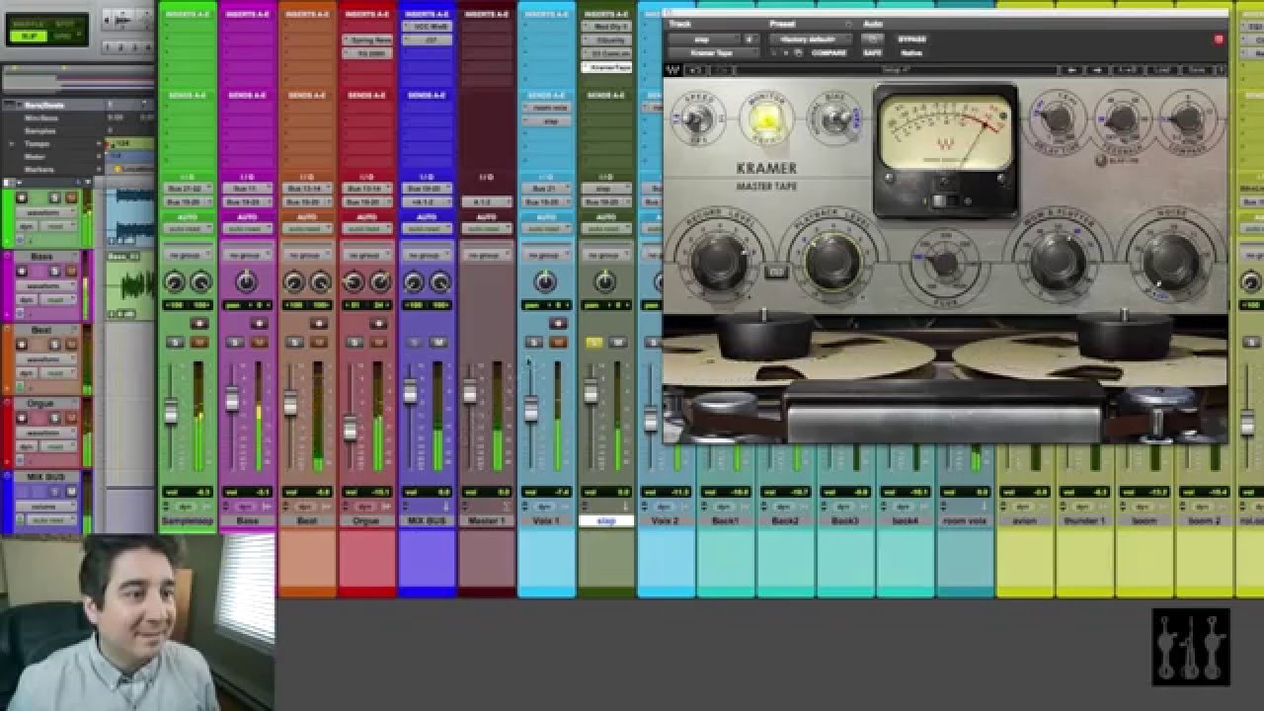Click the Compare button in the plugin header

tap(829, 52)
